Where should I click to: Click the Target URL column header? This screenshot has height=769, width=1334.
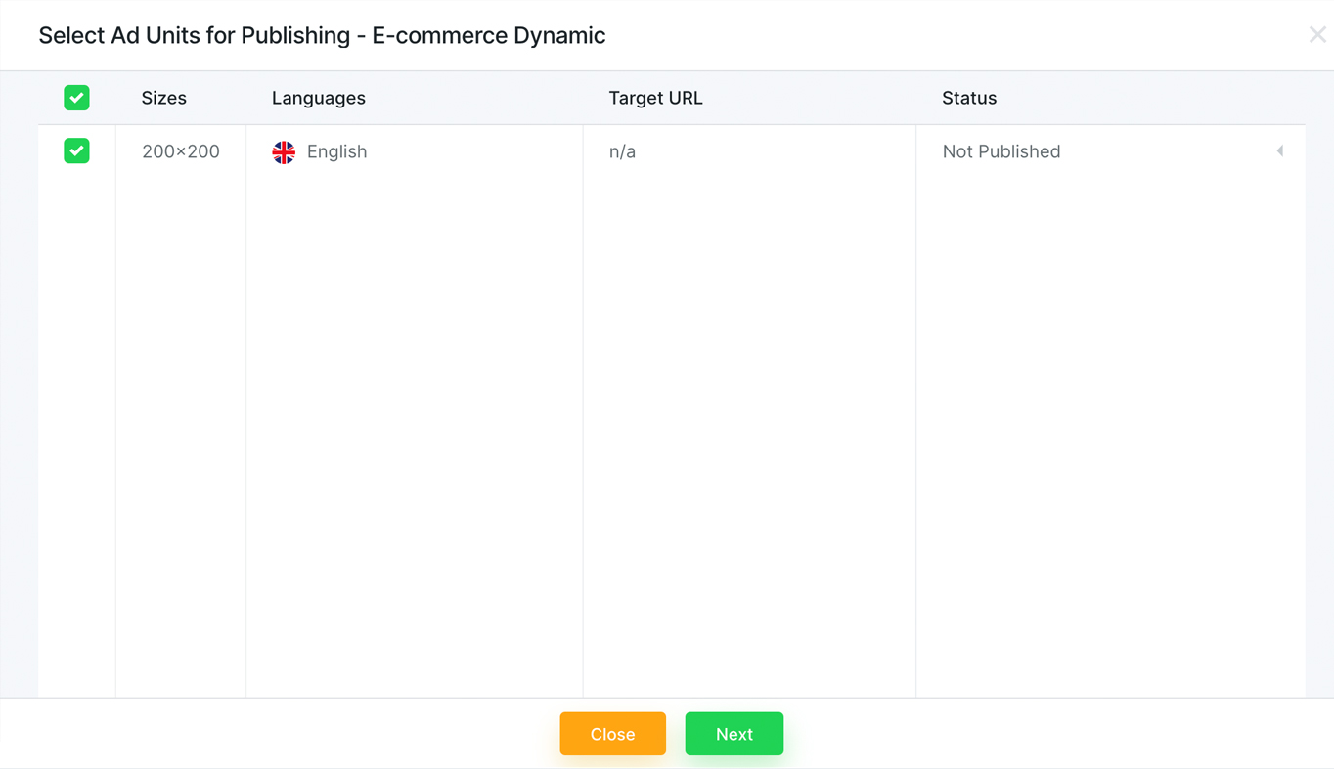pyautogui.click(x=655, y=98)
